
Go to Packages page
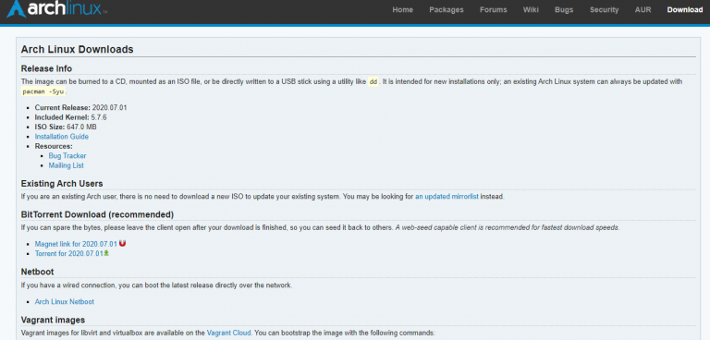[447, 9]
